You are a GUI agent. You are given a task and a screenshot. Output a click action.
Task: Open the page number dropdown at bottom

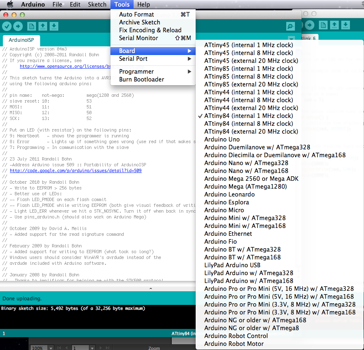(92, 348)
